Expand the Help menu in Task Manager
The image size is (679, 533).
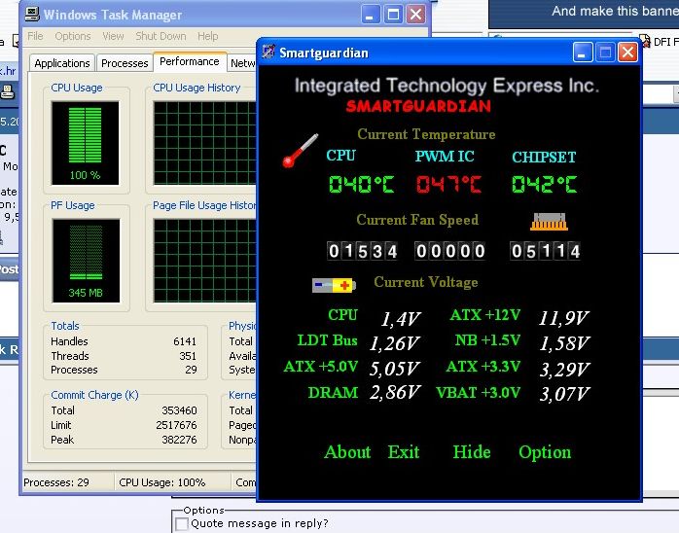208,37
